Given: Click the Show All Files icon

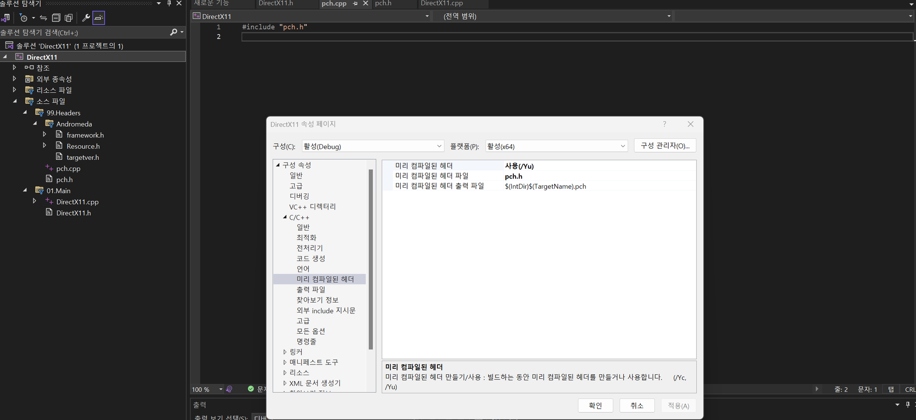Looking at the screenshot, I should click(69, 18).
